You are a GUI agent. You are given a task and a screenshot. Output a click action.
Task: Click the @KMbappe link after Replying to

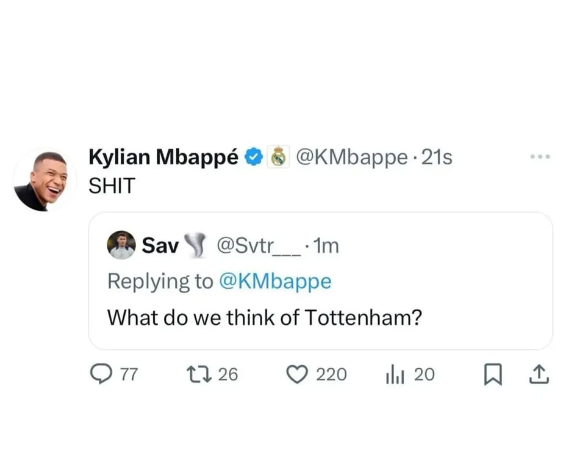[274, 282]
